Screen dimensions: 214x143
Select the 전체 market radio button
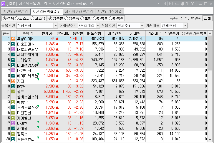coord(5,18)
